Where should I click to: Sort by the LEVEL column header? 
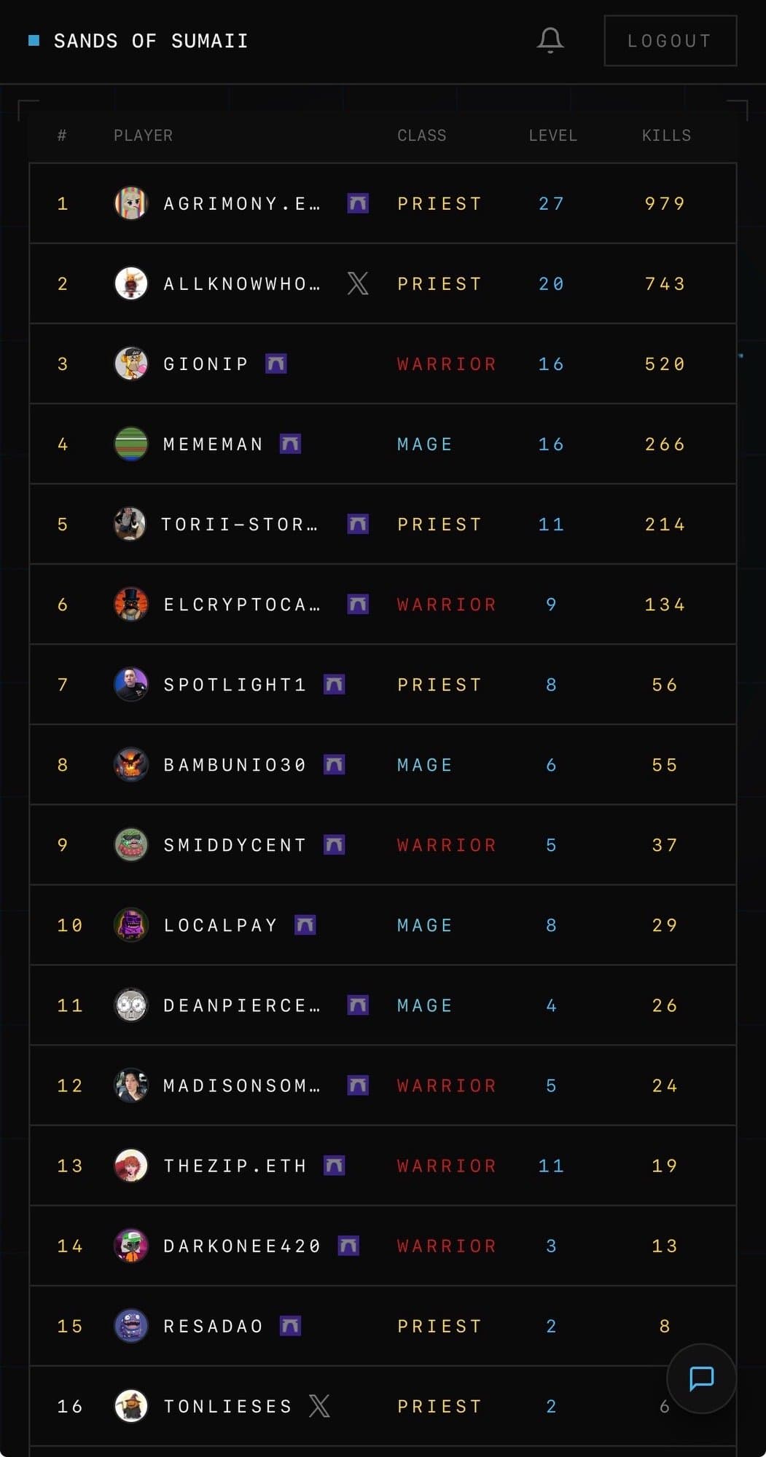[552, 136]
